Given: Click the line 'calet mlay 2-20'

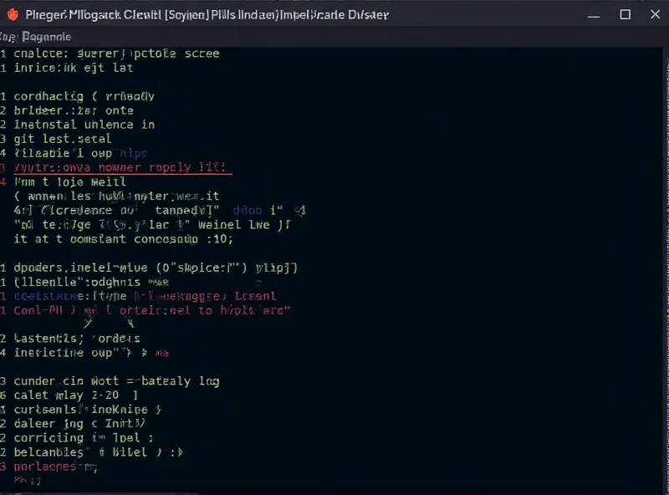Looking at the screenshot, I should pyautogui.click(x=75, y=395).
